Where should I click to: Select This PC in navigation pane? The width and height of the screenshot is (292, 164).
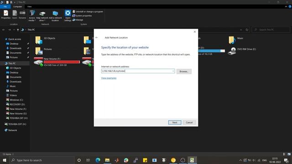[12, 63]
